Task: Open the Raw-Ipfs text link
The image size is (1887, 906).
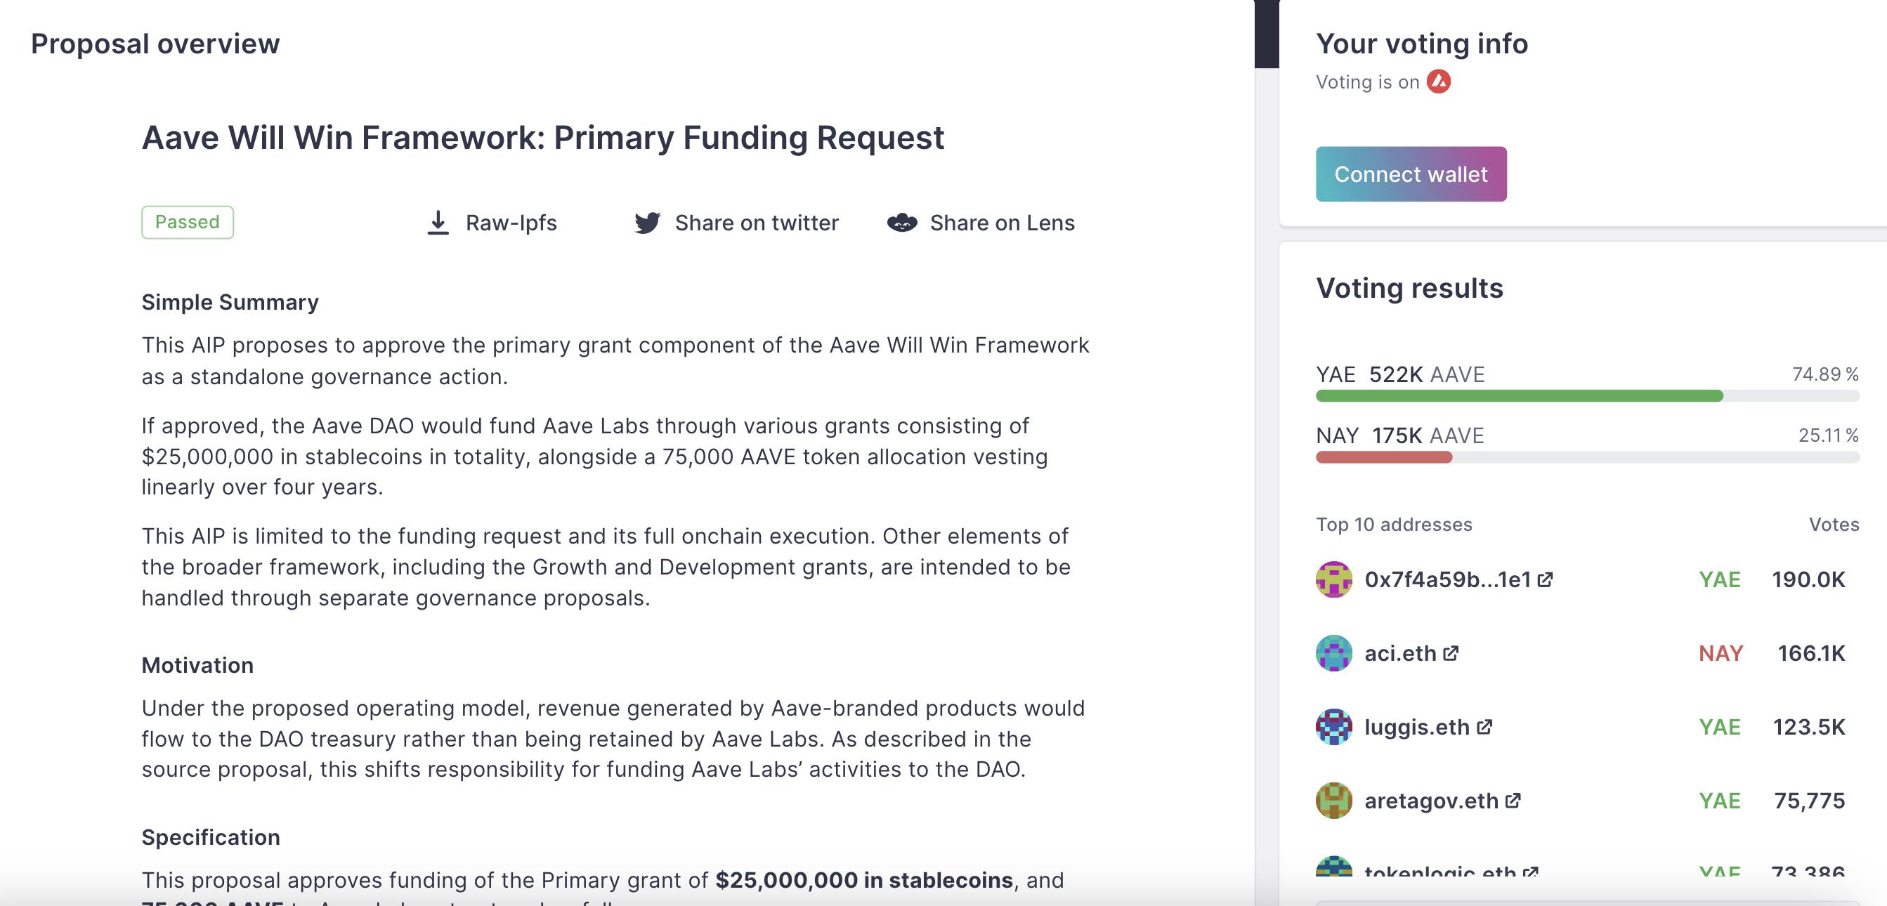Action: pyautogui.click(x=511, y=223)
